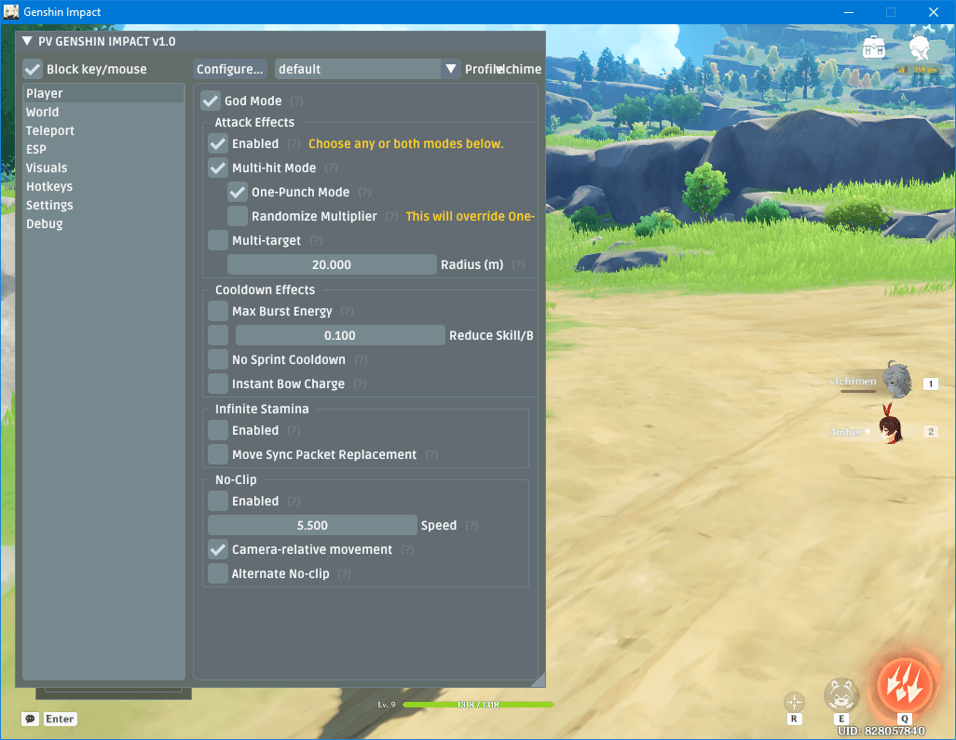Click Camera-relative movement help (?) marker
This screenshot has width=956, height=740.
(x=408, y=550)
